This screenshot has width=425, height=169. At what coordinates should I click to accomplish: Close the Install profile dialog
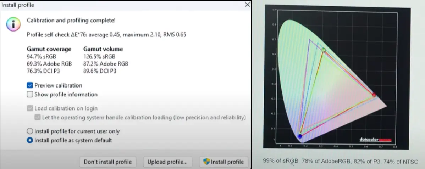(247, 5)
